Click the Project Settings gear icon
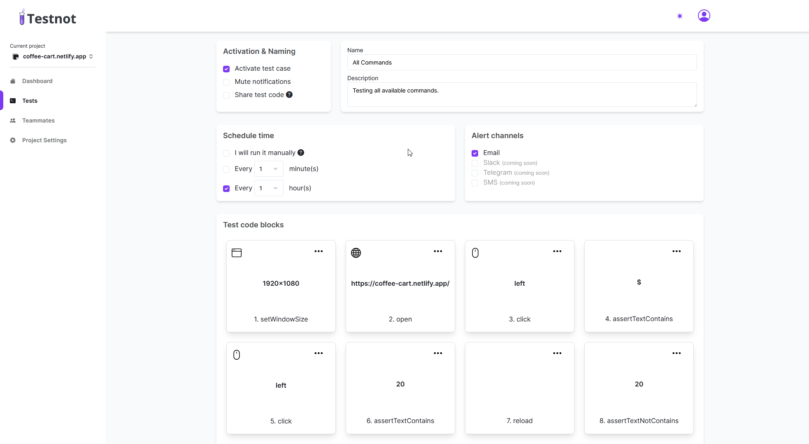This screenshot has height=444, width=809. click(13, 140)
